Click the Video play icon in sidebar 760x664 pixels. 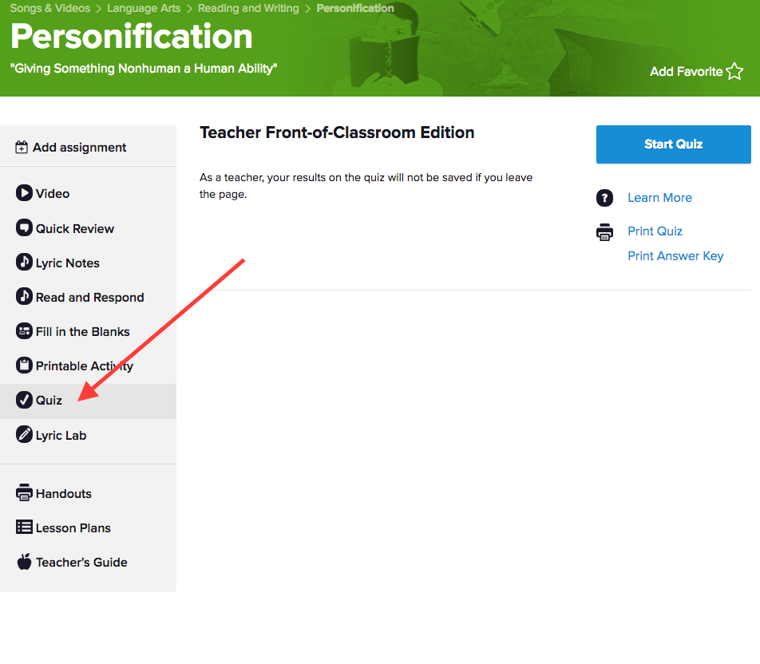point(24,193)
